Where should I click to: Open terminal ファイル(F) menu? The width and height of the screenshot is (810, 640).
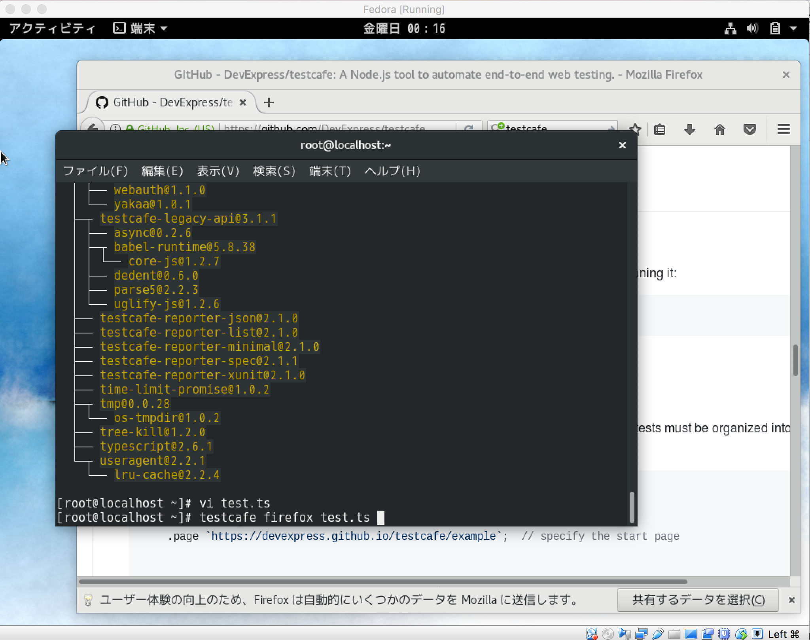[95, 171]
